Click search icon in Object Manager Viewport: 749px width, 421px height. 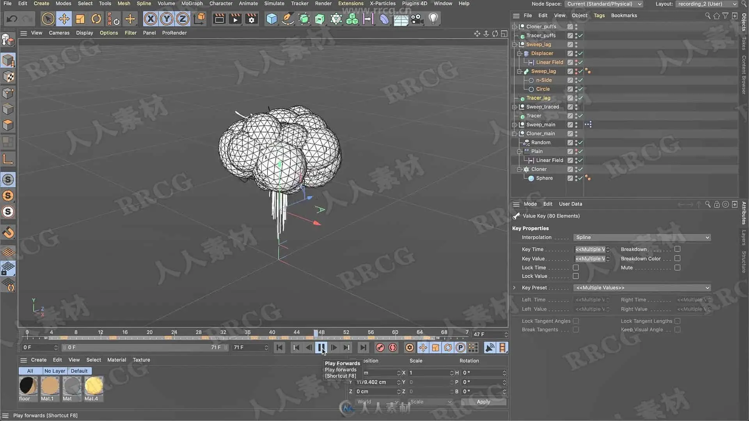[x=708, y=16]
